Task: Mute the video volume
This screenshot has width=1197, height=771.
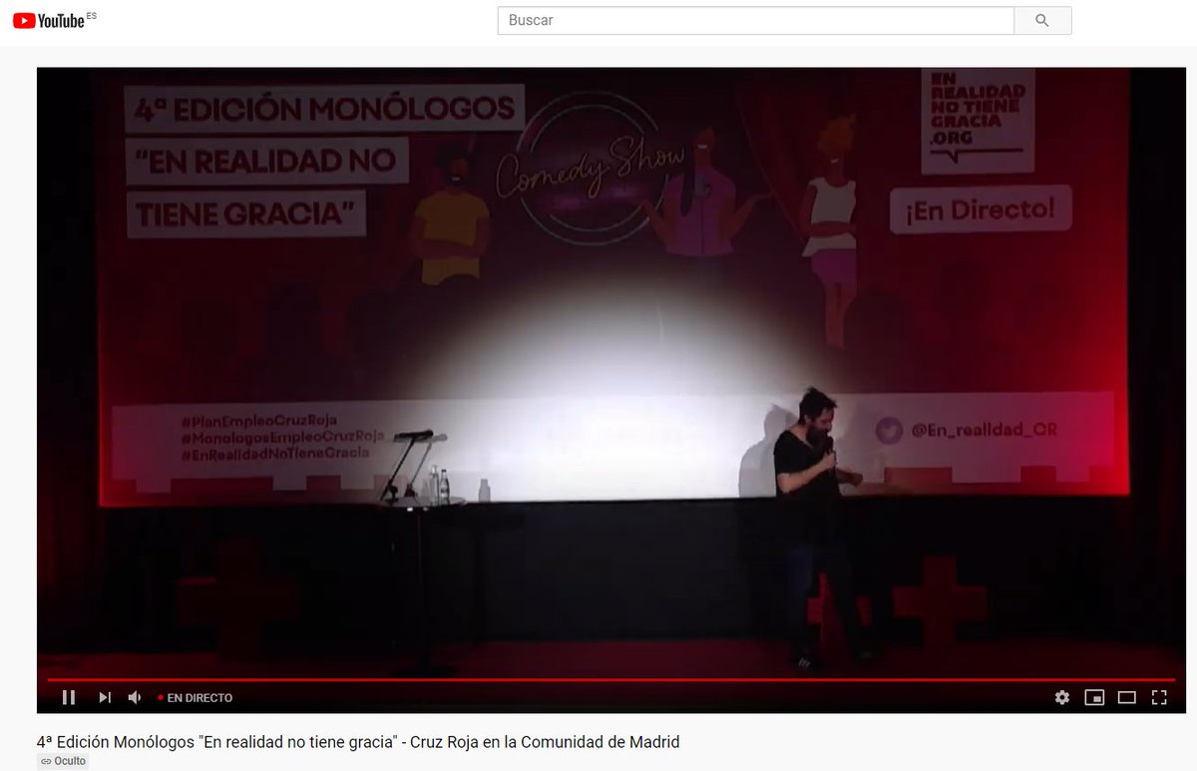Action: tap(136, 697)
